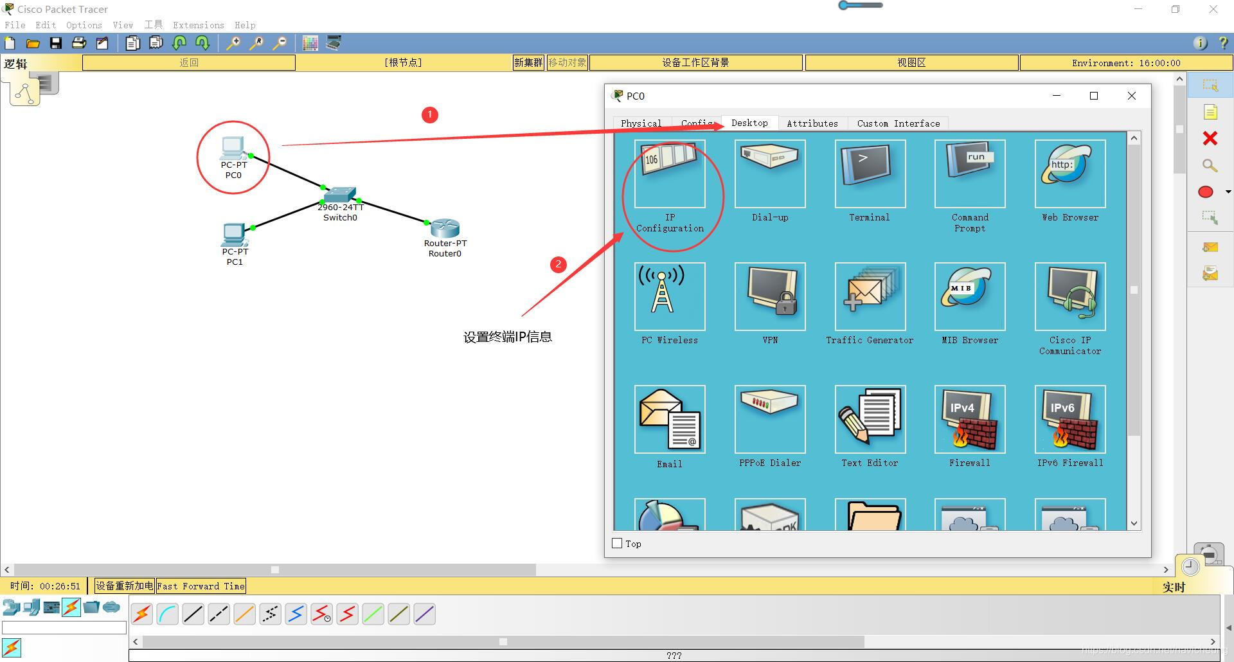Image resolution: width=1234 pixels, height=662 pixels.
Task: Click the 设备重新加电 power cycle button
Action: [124, 586]
